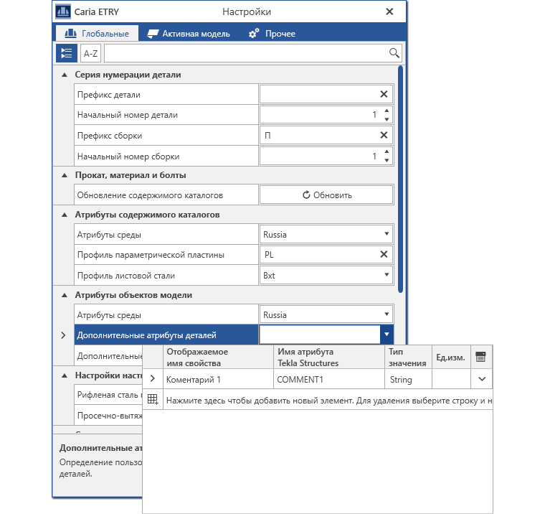Click the add new row grid icon
Image resolution: width=545 pixels, height=514 pixels.
pyautogui.click(x=153, y=399)
